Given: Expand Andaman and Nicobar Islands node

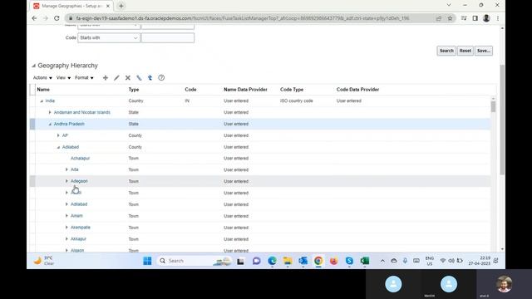Looking at the screenshot, I should coord(50,112).
